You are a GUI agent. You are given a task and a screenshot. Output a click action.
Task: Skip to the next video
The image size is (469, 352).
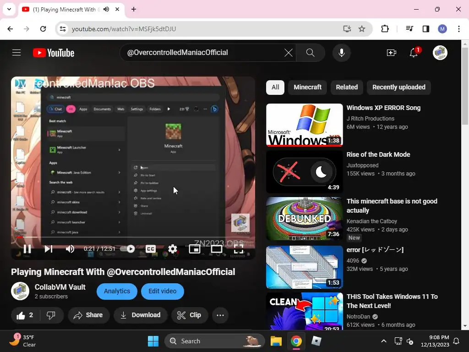coord(49,249)
